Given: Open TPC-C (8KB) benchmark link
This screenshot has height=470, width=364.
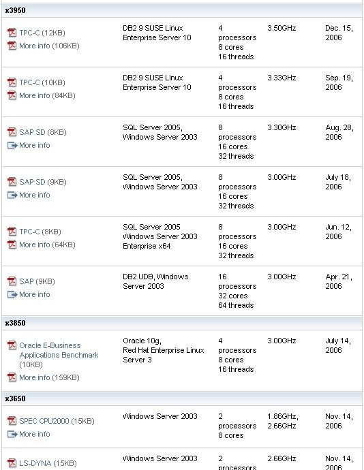Looking at the screenshot, I should pos(40,232).
